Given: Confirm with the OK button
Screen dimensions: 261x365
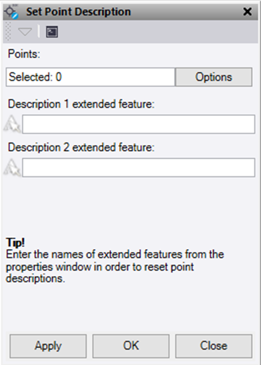Looking at the screenshot, I should (131, 346).
